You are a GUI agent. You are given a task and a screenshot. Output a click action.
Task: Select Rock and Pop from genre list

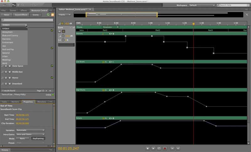pos(8,49)
